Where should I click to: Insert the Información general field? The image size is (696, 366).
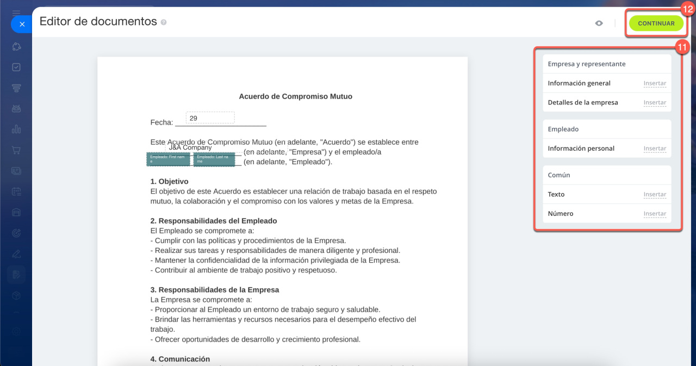point(655,83)
